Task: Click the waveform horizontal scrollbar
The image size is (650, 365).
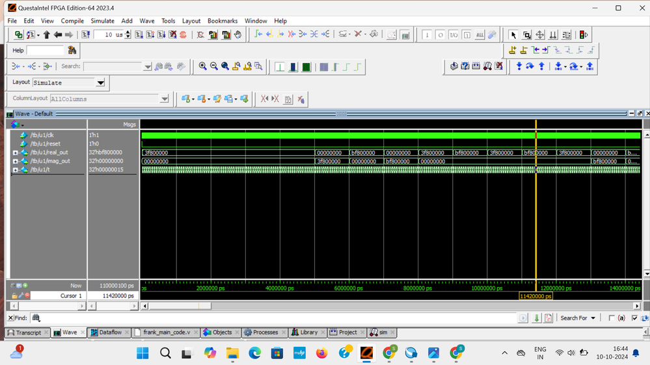Action: pos(390,306)
